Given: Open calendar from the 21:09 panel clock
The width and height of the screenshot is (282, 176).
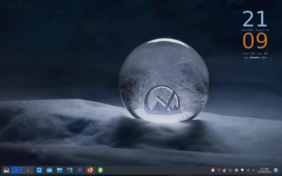Looking at the screenshot, I should [264, 170].
